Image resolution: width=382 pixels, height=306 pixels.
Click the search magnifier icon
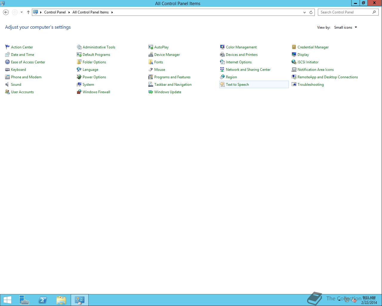[x=374, y=12]
